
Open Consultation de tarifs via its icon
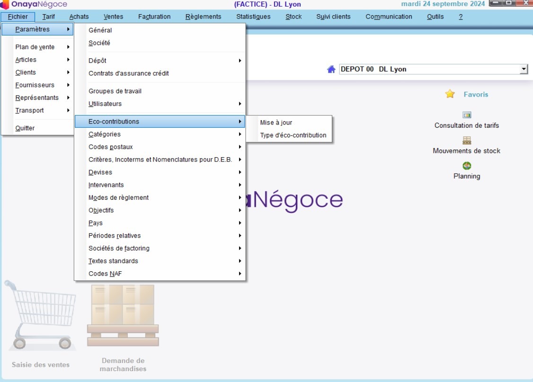[x=467, y=115]
